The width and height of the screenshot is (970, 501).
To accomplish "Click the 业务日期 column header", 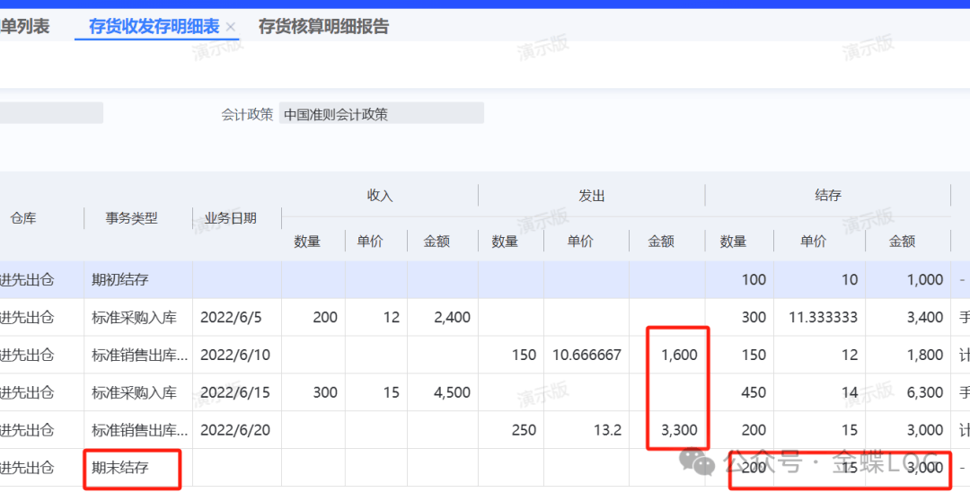I will [x=231, y=218].
